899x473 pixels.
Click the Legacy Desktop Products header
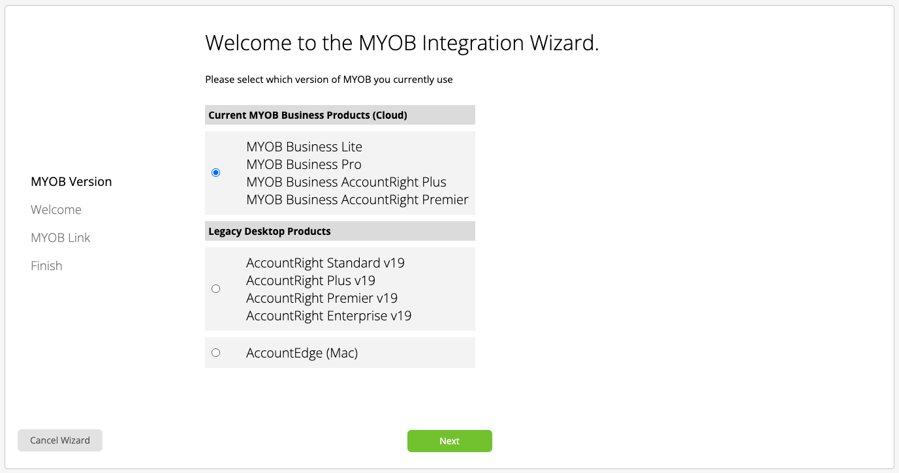pyautogui.click(x=268, y=230)
